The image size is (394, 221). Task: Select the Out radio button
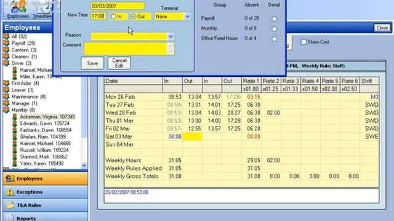[x=134, y=17]
